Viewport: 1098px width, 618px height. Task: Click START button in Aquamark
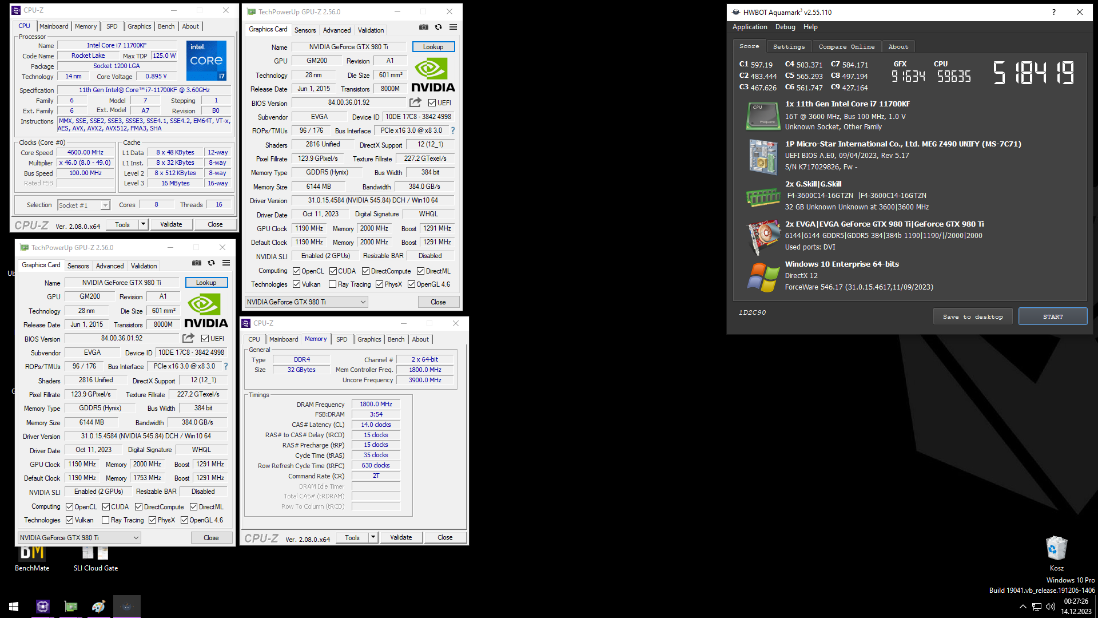coord(1053,316)
